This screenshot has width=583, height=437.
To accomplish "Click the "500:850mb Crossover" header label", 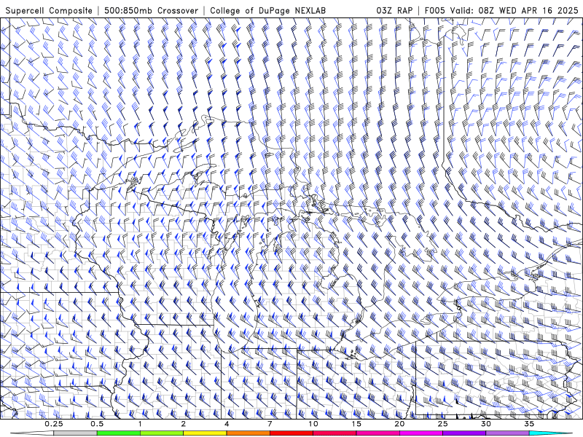I will (152, 10).
